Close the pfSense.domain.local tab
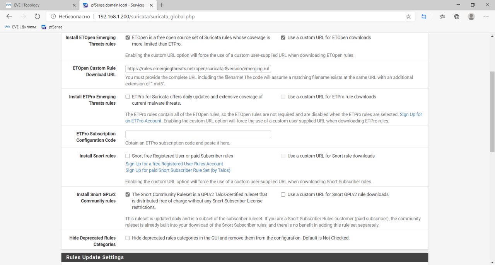The image size is (495, 265). tap(151, 5)
